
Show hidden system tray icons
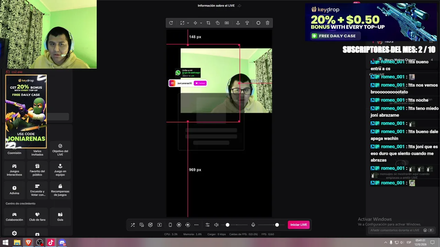click(385, 243)
